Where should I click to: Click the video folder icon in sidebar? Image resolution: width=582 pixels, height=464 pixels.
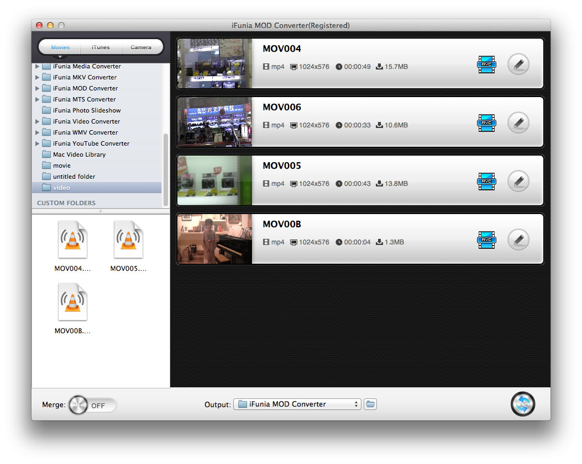coord(46,188)
